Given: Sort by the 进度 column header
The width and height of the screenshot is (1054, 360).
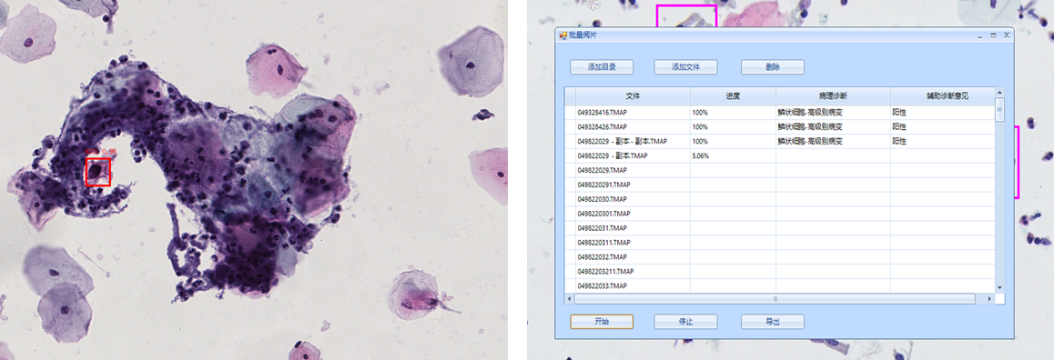Looking at the screenshot, I should (733, 96).
